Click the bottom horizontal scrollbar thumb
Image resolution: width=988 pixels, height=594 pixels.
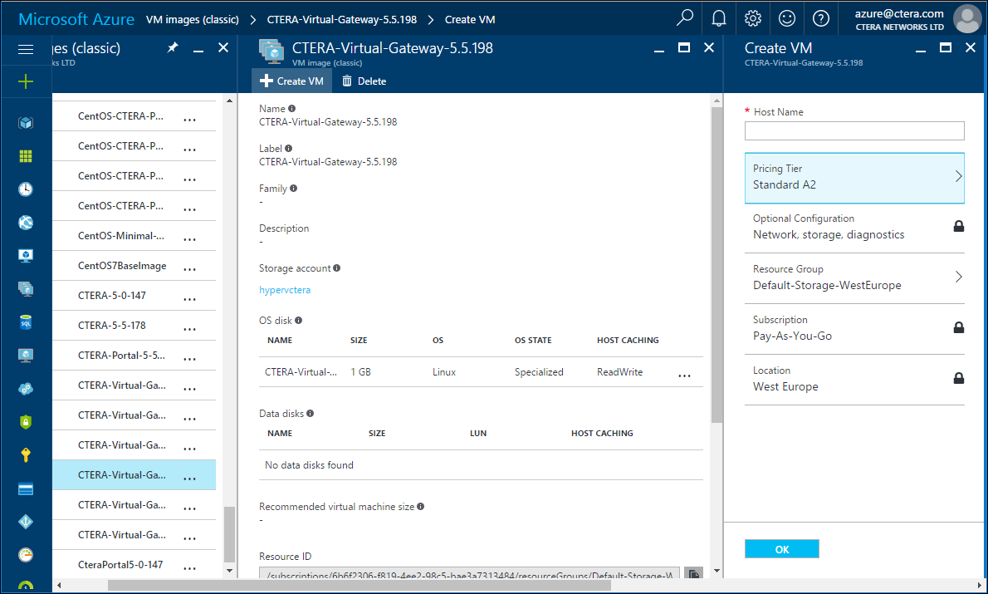359,585
